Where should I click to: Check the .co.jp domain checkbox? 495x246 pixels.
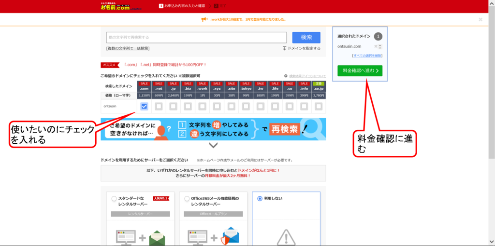319,107
